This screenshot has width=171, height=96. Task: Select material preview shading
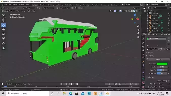134,11
